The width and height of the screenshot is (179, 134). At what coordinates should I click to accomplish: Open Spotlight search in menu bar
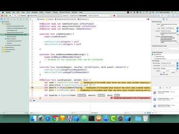tap(172, 12)
